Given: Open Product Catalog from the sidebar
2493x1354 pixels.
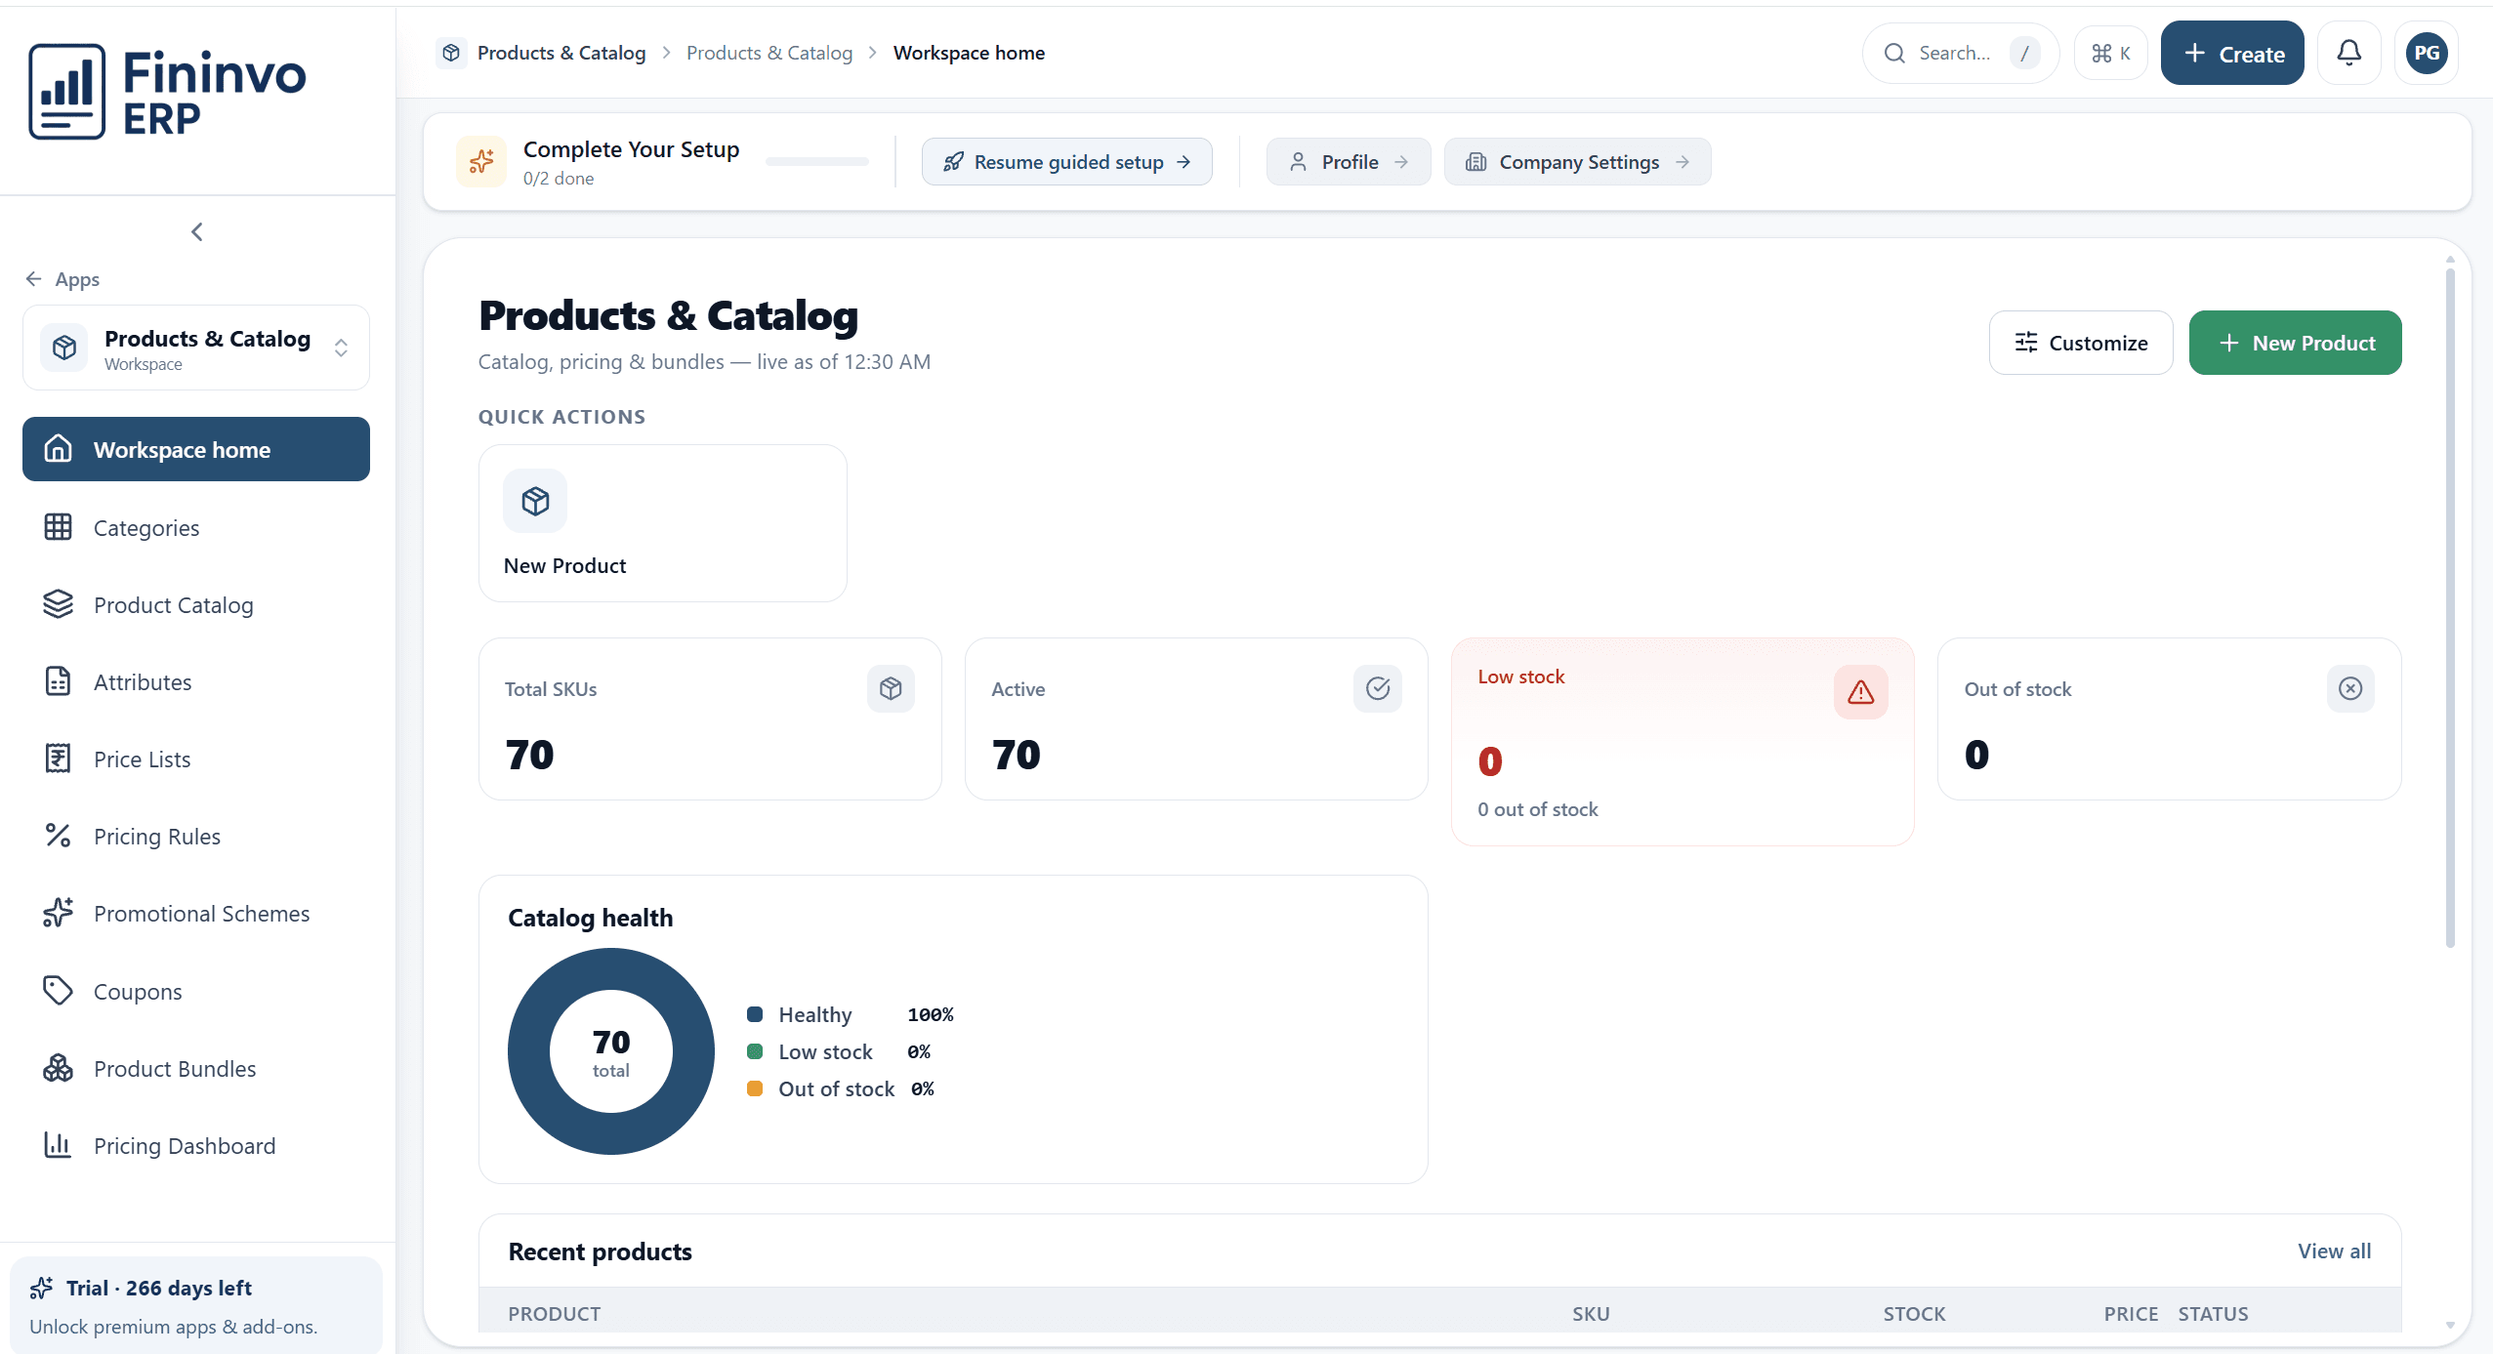Looking at the screenshot, I should tap(196, 604).
